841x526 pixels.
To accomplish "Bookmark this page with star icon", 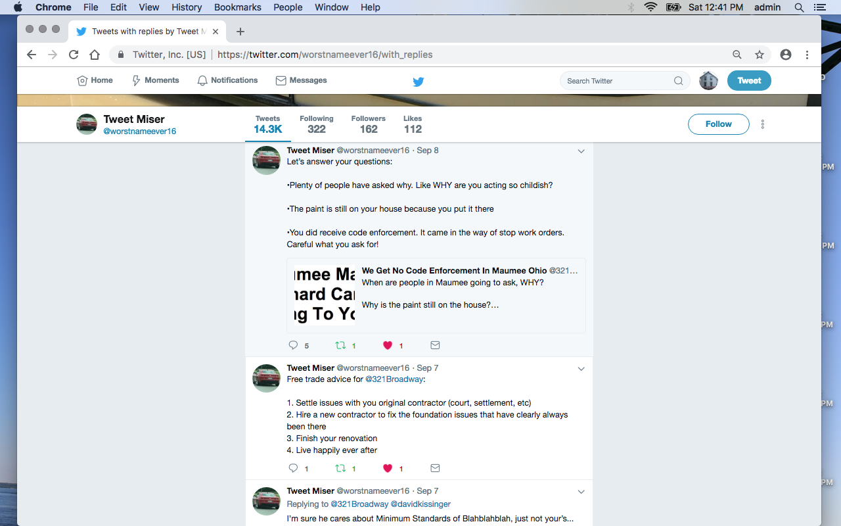I will pyautogui.click(x=760, y=55).
